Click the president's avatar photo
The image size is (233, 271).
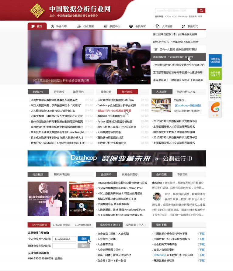pyautogui.click(x=157, y=196)
